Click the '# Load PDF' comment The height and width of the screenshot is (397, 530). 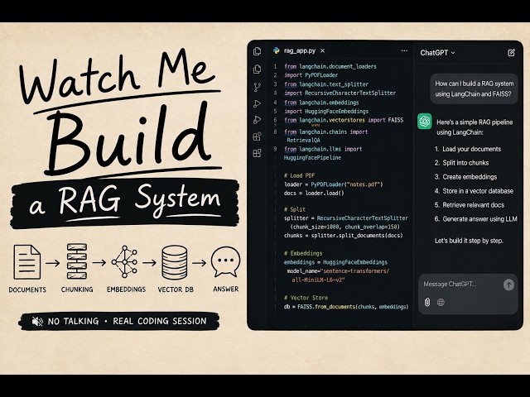click(299, 175)
